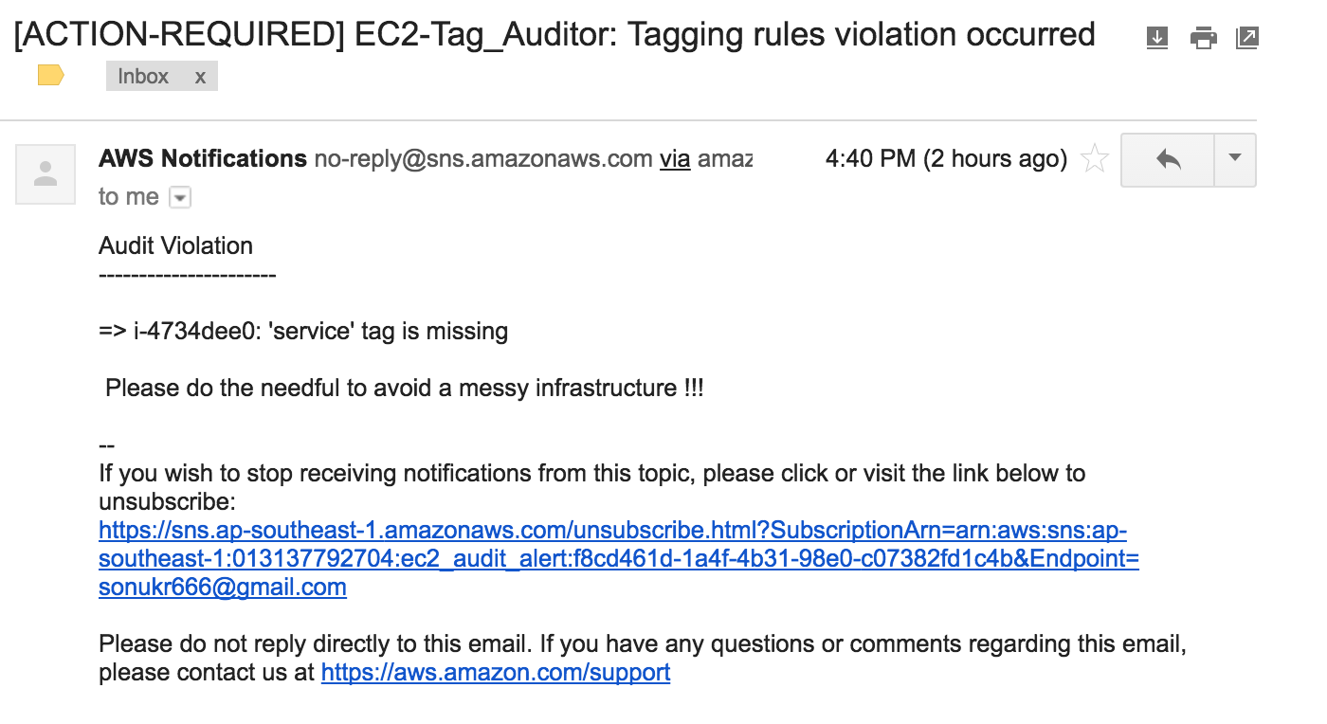Screen dimensions: 1327x724
Task: Click the 'via' link in sender line
Action: (675, 158)
